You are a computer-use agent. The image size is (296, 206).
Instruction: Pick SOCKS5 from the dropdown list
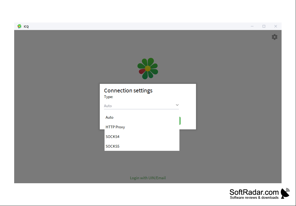click(142, 146)
